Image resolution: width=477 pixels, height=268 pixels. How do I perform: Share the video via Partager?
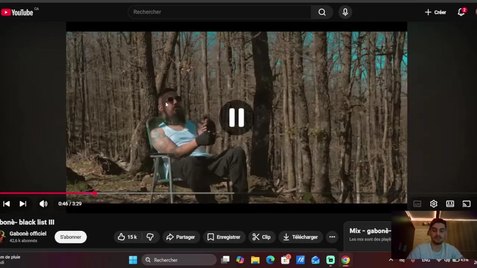point(181,237)
